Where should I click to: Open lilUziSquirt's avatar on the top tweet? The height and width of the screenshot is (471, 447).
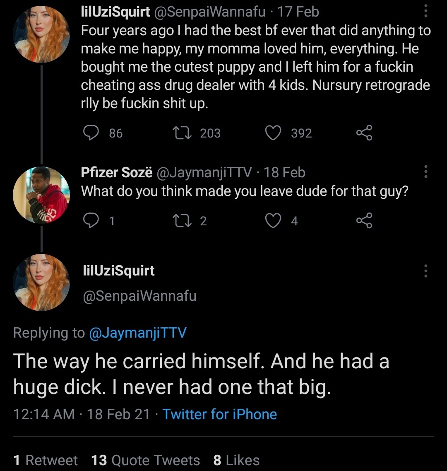click(x=41, y=34)
